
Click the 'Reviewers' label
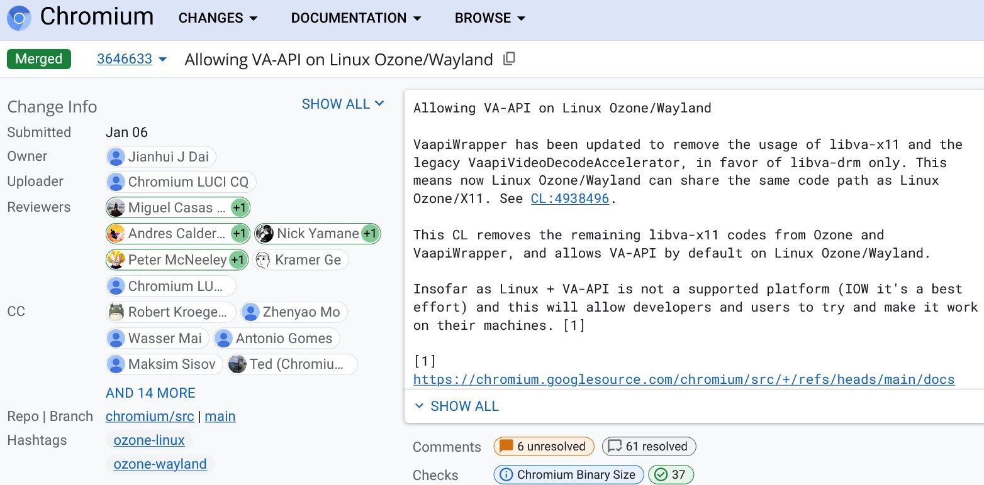[38, 207]
